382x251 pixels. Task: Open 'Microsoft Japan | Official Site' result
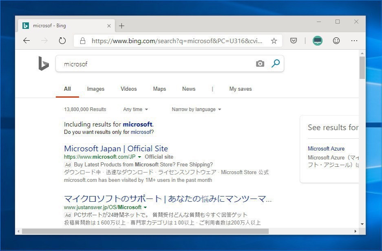(116, 148)
